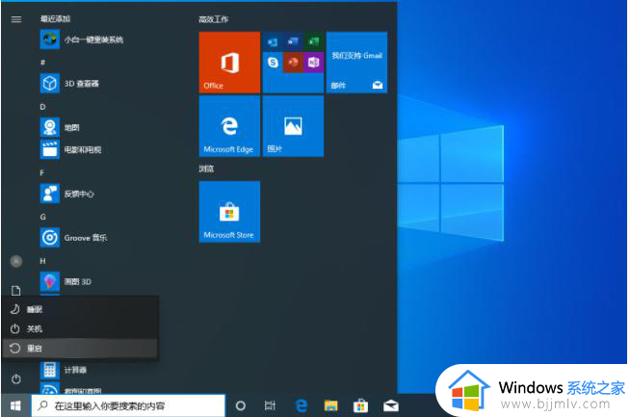This screenshot has height=417, width=630.
Task: Launch Edge from the taskbar
Action: [301, 405]
